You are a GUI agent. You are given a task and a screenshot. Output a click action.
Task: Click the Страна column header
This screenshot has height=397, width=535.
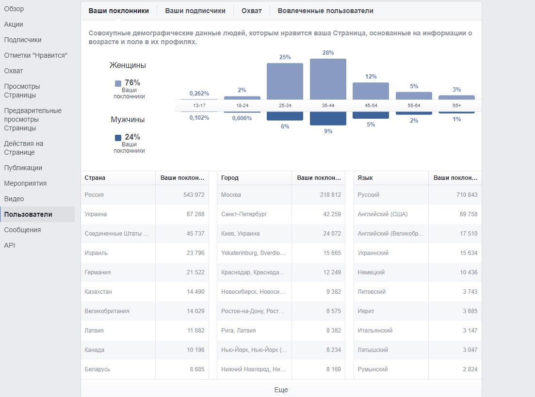tap(95, 178)
